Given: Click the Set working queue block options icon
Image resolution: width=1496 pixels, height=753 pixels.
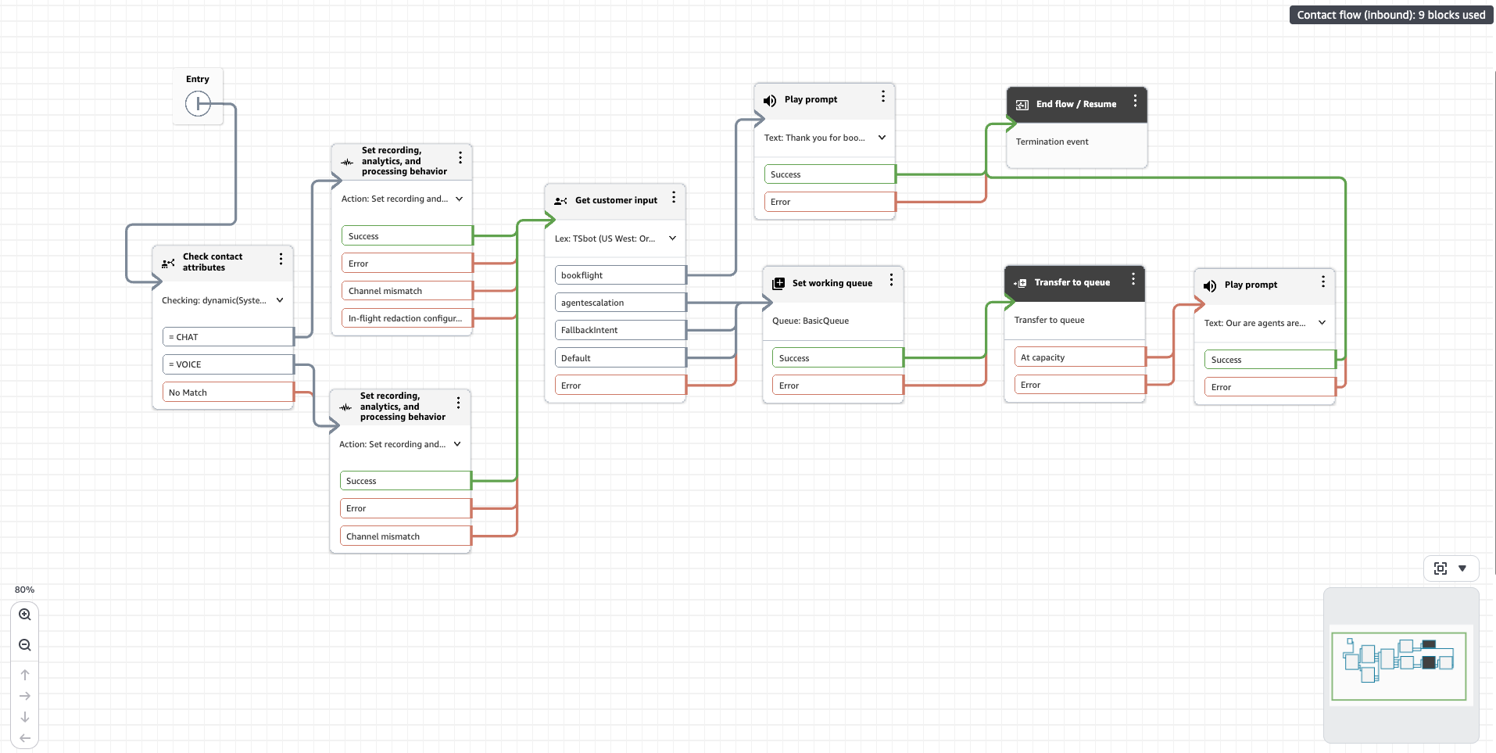Looking at the screenshot, I should coord(891,281).
